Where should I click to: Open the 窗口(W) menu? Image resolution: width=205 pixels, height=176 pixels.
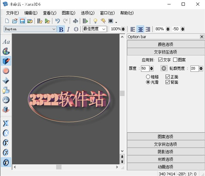pos(107,13)
